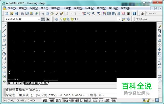Open the 文件(F) menu
164x104 pixels.
[x=12, y=8]
